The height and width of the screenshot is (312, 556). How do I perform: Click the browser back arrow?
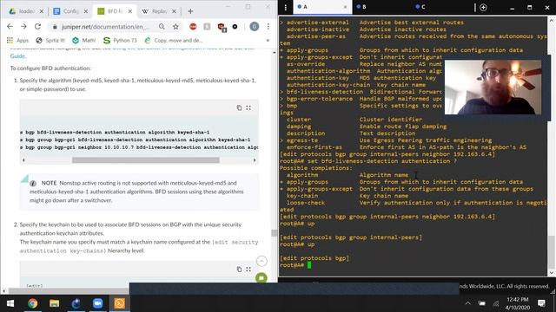[x=10, y=27]
